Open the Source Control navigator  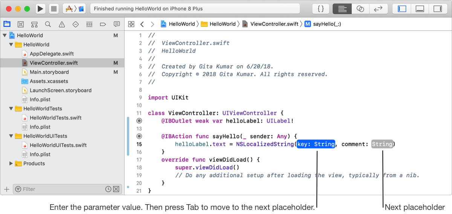tap(21, 24)
